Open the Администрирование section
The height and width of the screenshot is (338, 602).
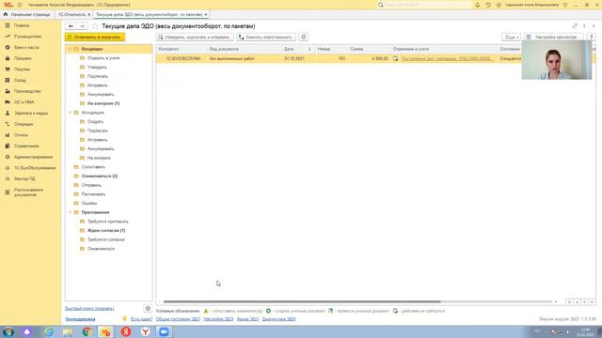point(34,157)
